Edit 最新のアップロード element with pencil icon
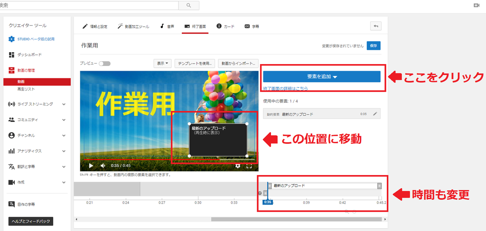 (x=375, y=114)
